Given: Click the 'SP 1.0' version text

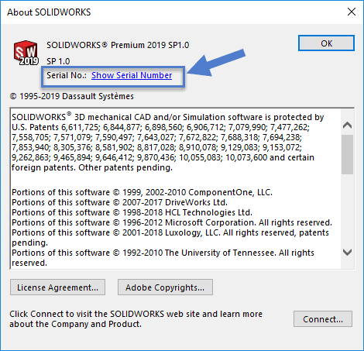Looking at the screenshot, I should click(x=58, y=61).
